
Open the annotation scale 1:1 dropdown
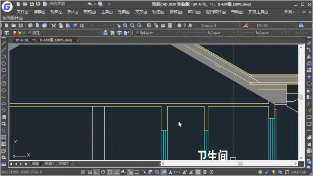point(177,172)
